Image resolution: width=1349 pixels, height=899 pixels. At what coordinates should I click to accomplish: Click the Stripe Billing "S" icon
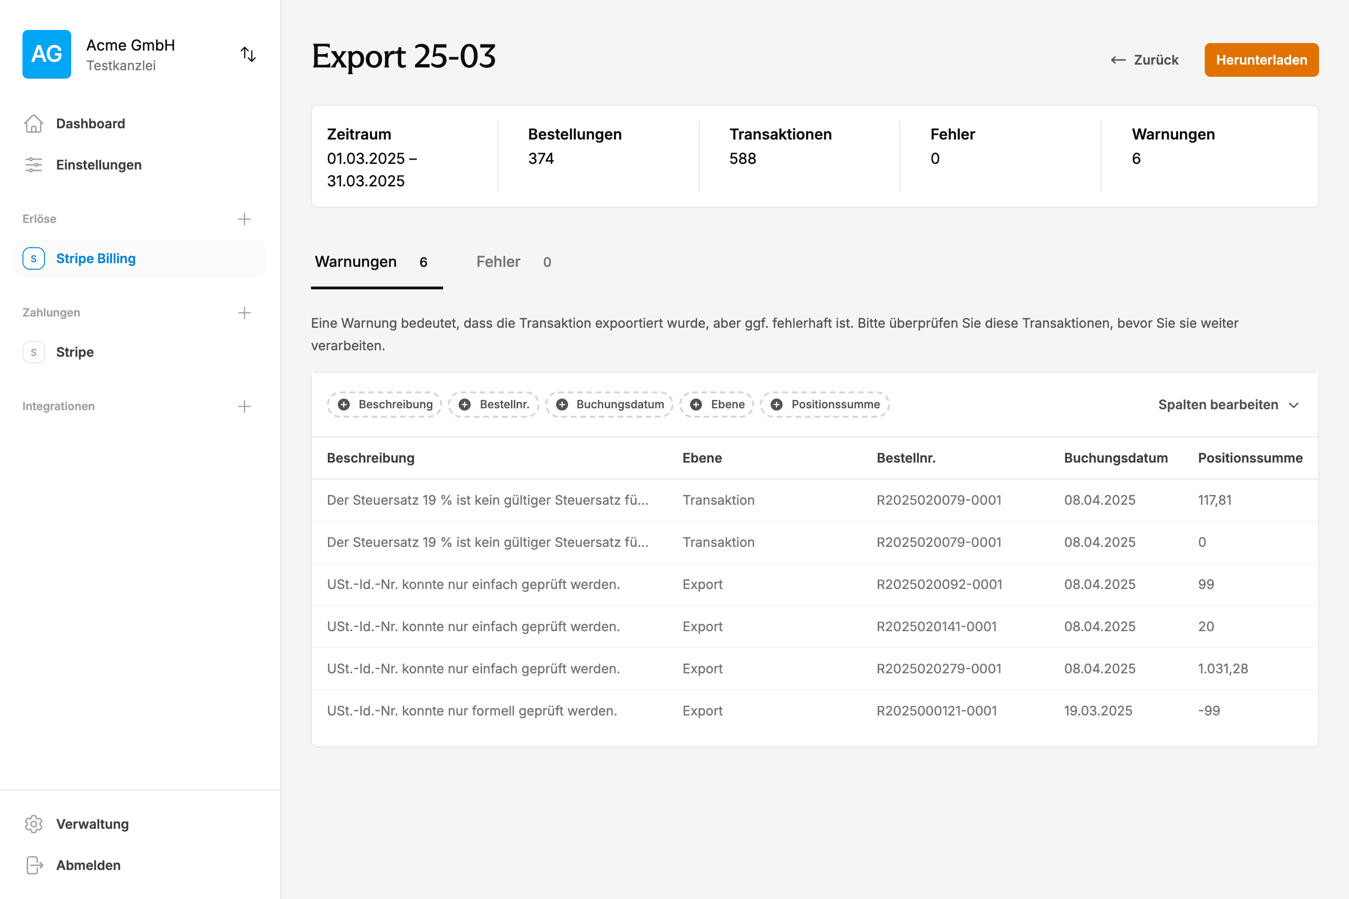[x=33, y=258]
